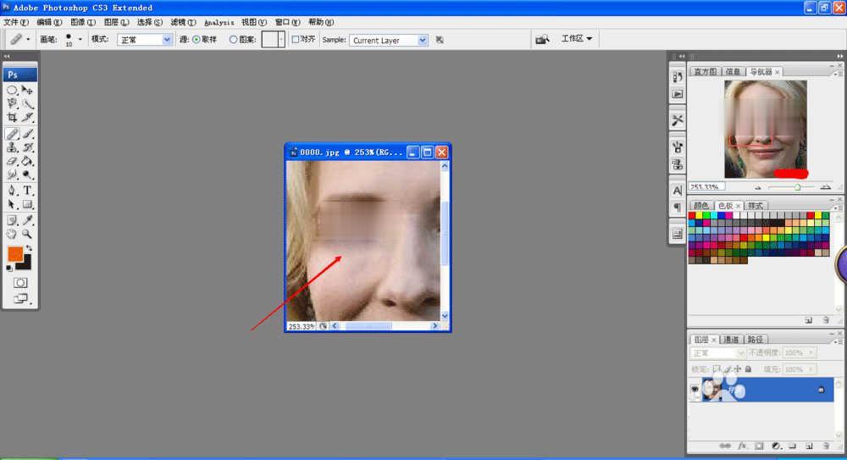This screenshot has height=460, width=847.
Task: Toggle lock transparent pixels
Action: [717, 369]
